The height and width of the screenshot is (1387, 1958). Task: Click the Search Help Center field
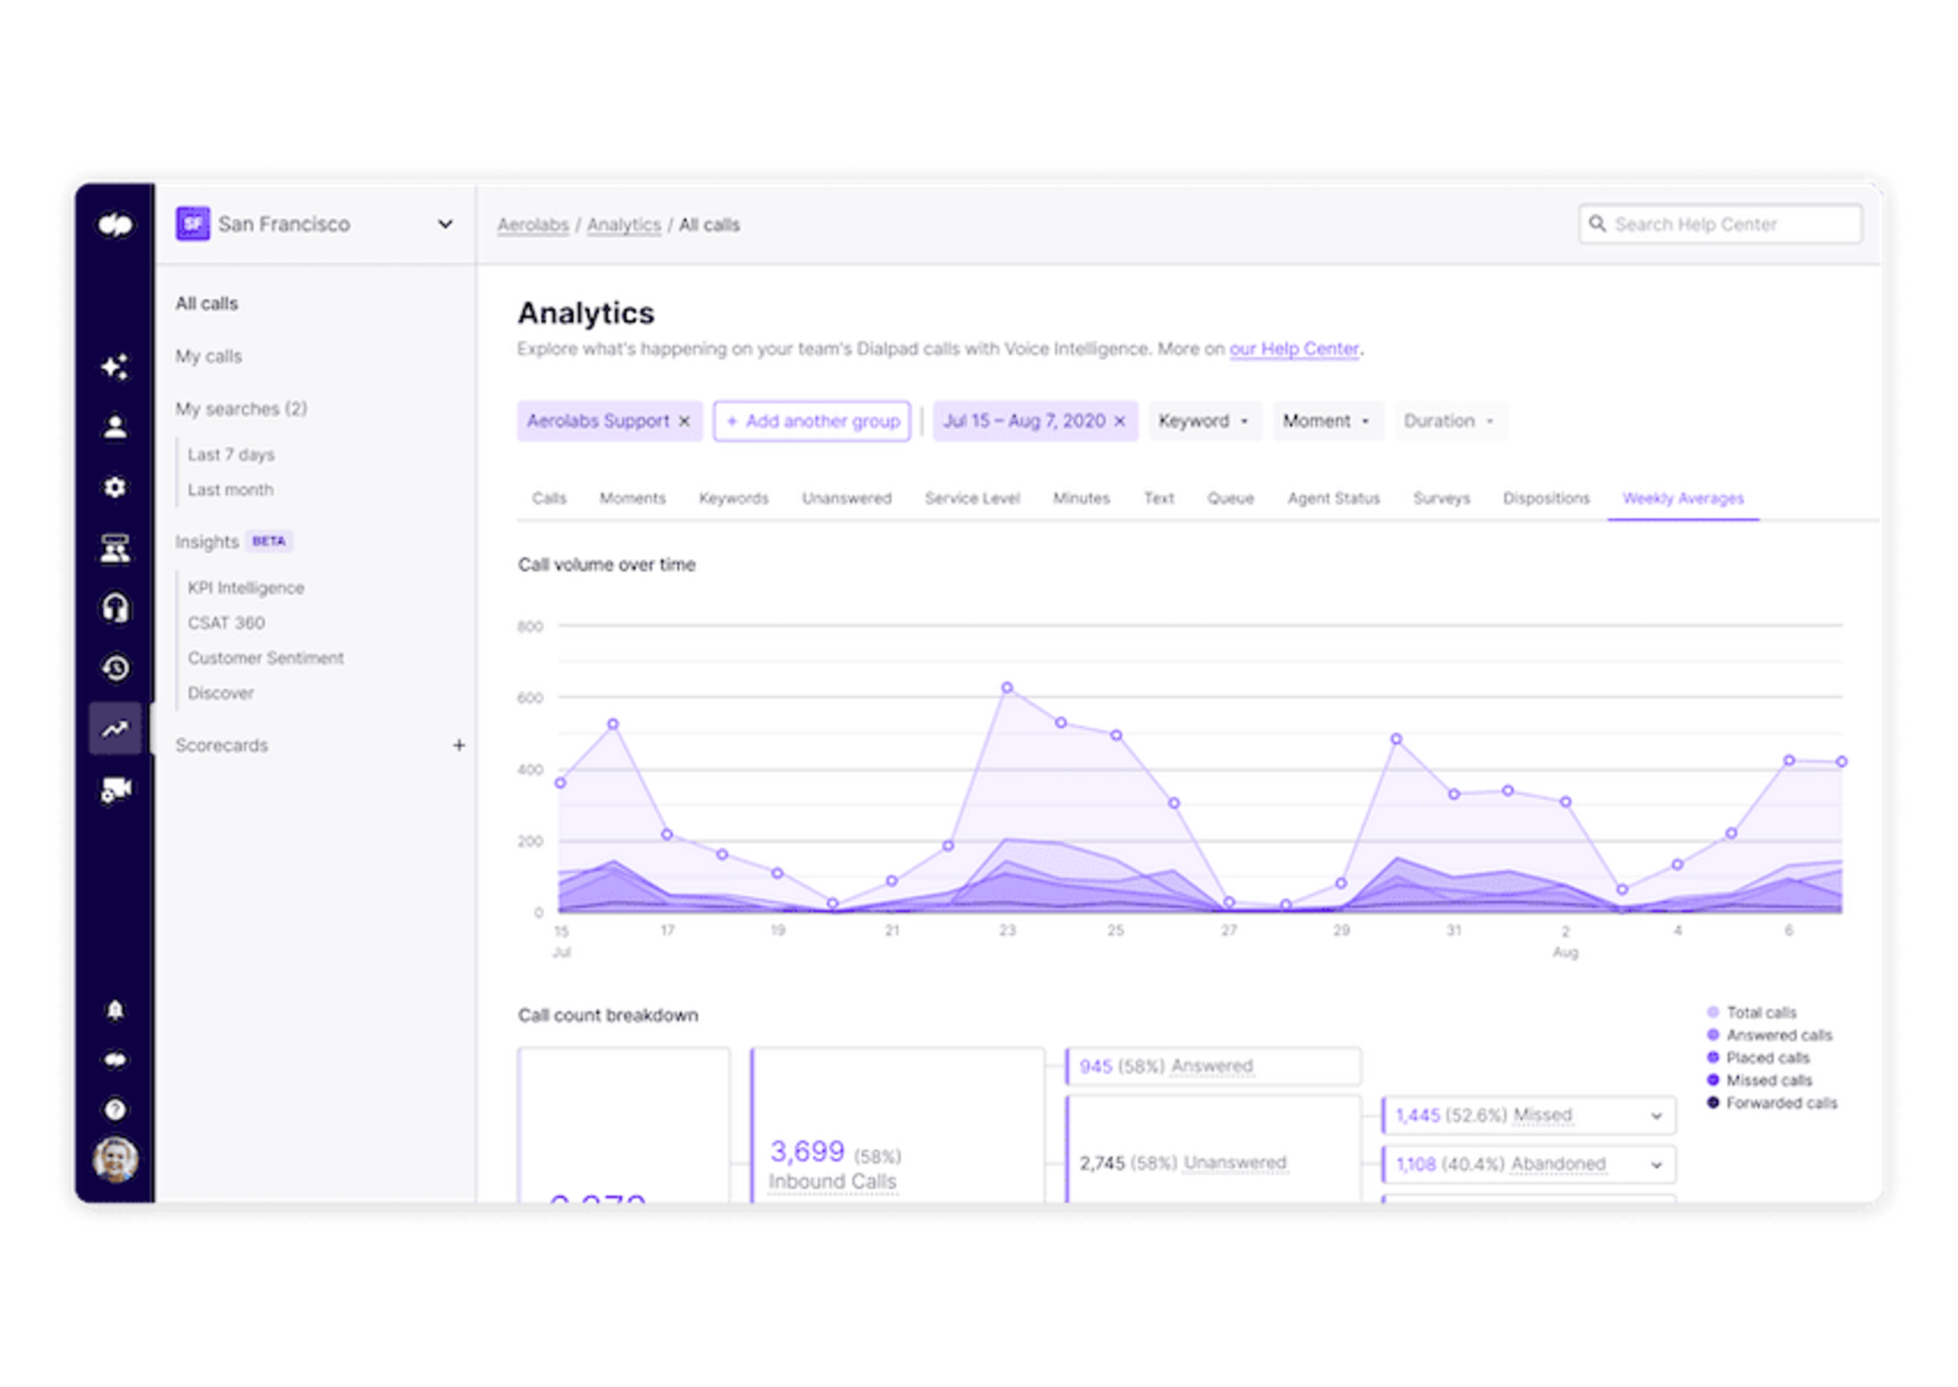tap(1720, 224)
